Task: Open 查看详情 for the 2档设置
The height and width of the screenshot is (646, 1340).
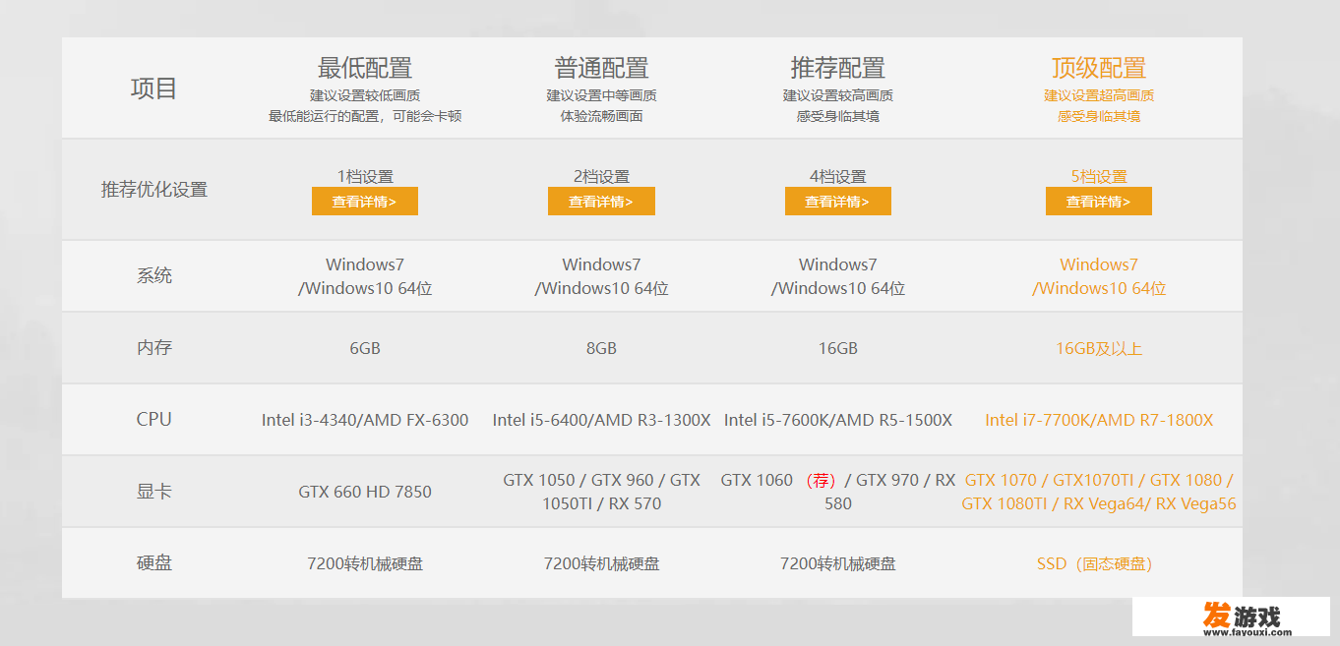Action: (601, 202)
